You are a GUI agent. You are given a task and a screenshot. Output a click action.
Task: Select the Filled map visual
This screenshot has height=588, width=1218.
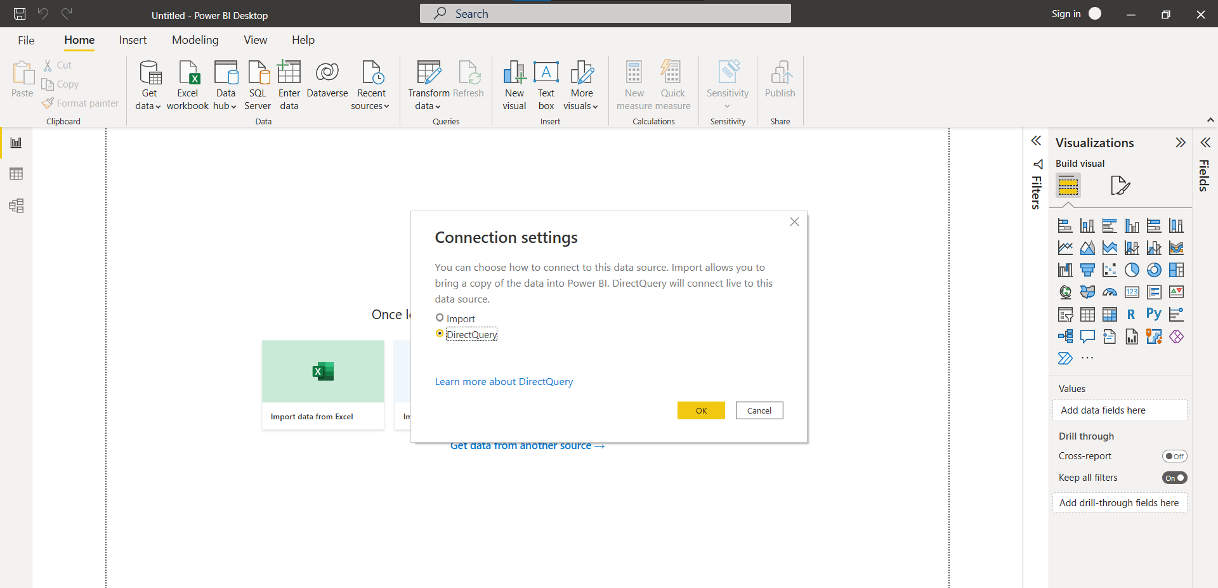(1087, 292)
